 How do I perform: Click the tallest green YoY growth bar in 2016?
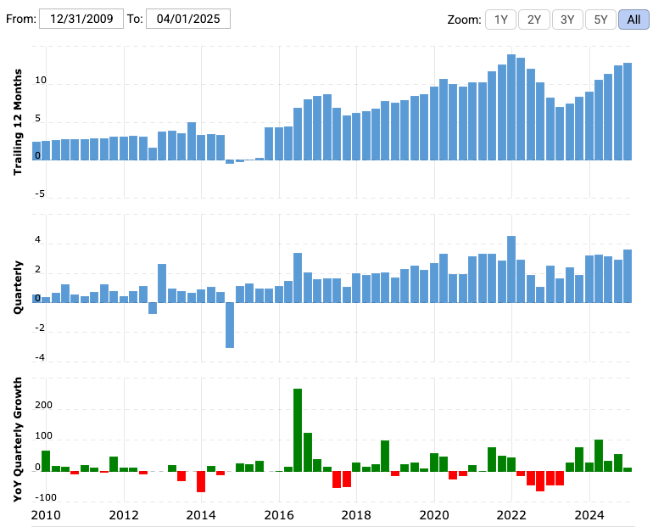(298, 430)
